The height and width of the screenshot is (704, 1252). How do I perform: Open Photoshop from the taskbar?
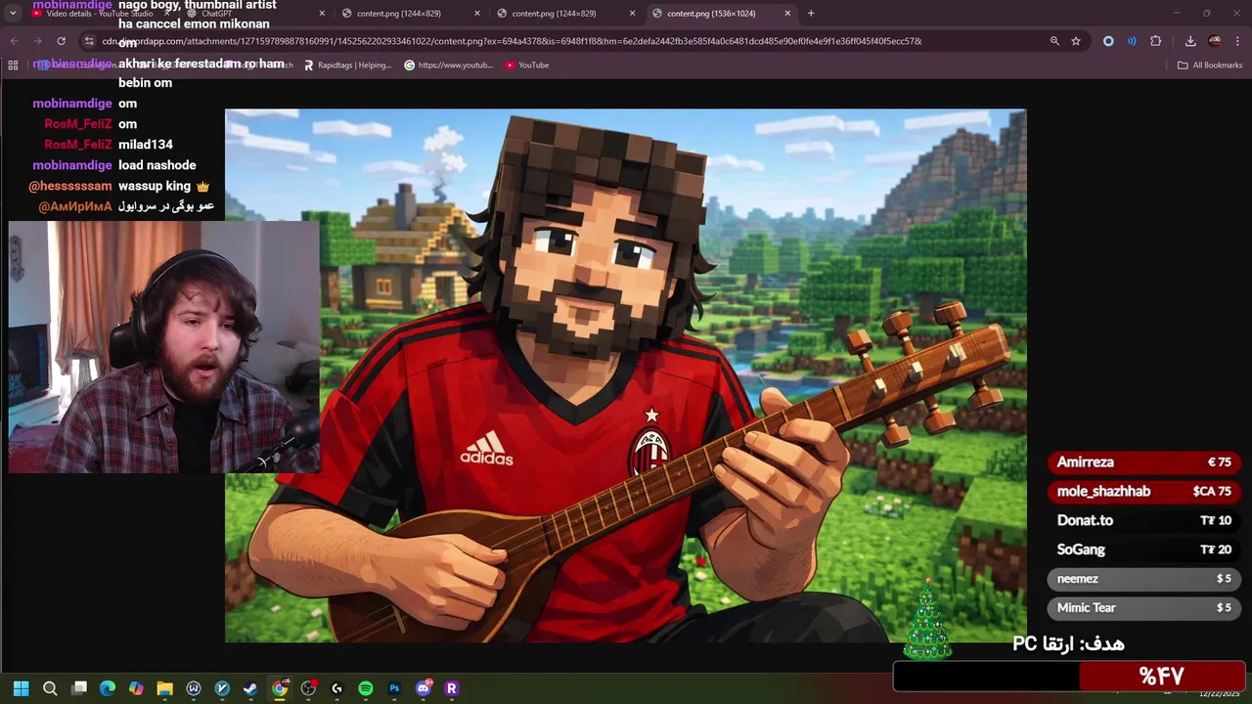394,688
